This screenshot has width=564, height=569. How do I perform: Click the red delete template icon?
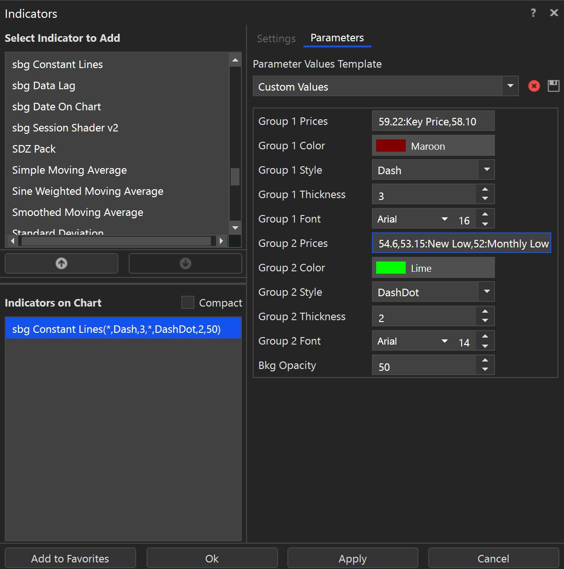click(533, 86)
